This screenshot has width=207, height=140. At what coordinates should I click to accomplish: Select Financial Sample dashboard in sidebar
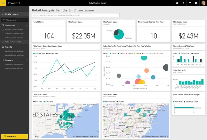(15, 30)
